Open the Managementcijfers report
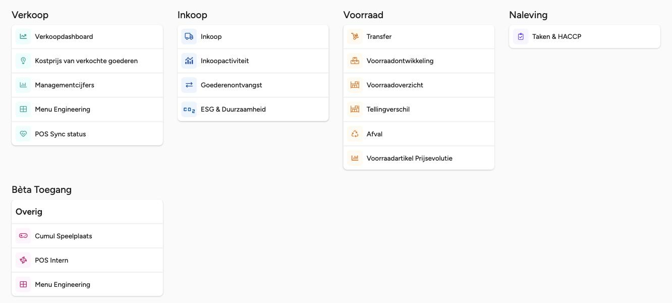Screen dimensions: 672x303 click(x=87, y=85)
